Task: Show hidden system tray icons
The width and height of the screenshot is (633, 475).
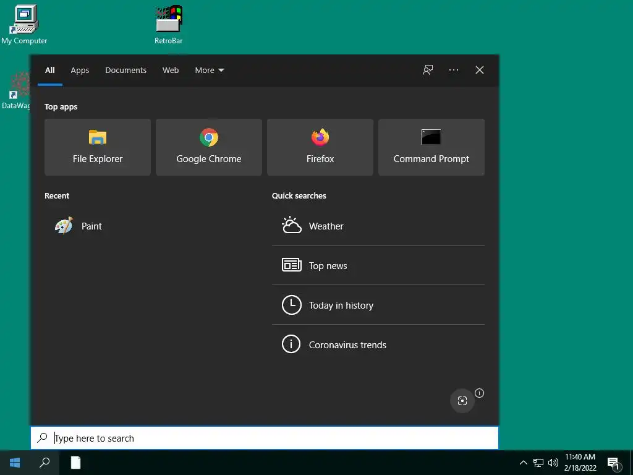Action: (x=523, y=463)
